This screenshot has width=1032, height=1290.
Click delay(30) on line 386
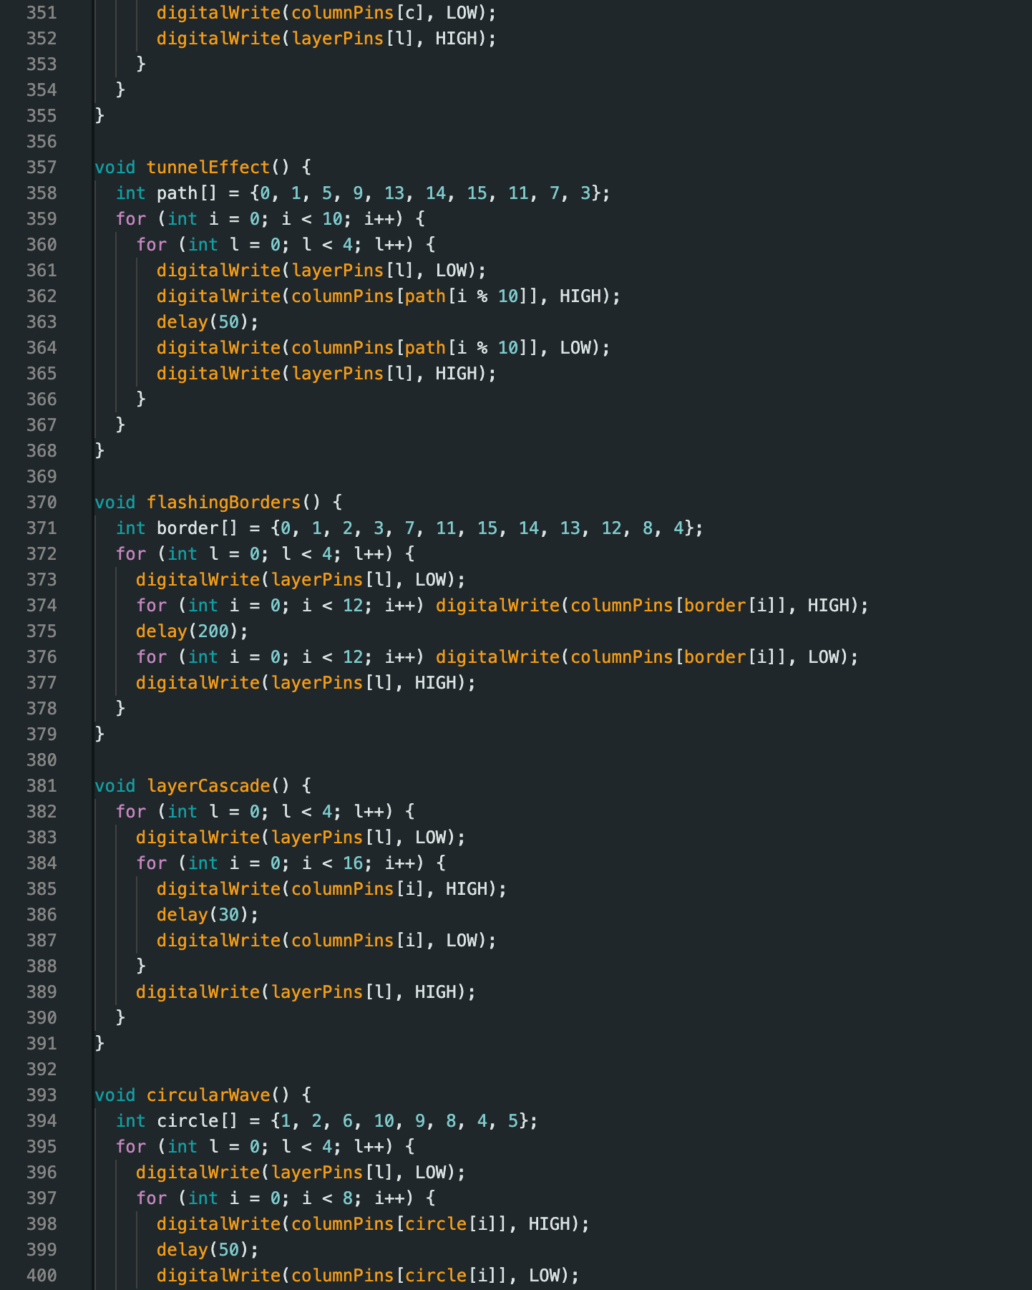pos(208,915)
